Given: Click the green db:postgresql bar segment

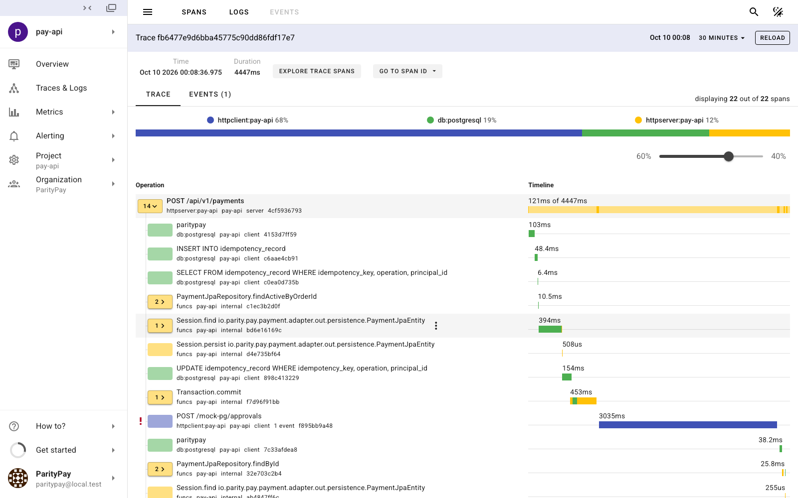Looking at the screenshot, I should [645, 133].
